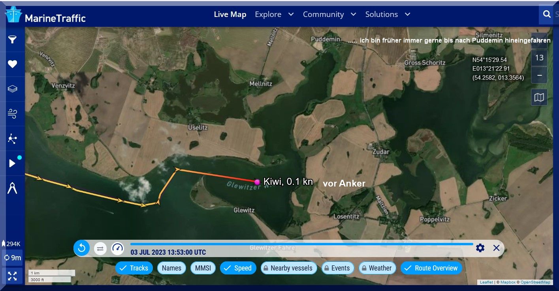Viewport: 559px width, 291px height.
Task: Expand the Explore dropdown menu
Action: click(274, 14)
